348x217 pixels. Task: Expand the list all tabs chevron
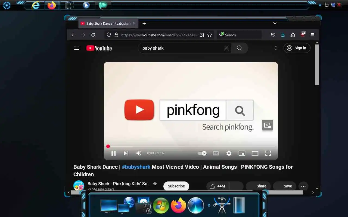pos(275,23)
